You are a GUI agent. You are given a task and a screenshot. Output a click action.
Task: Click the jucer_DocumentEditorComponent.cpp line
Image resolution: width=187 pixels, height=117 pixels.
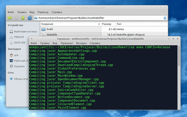pyautogui.click(x=67, y=62)
